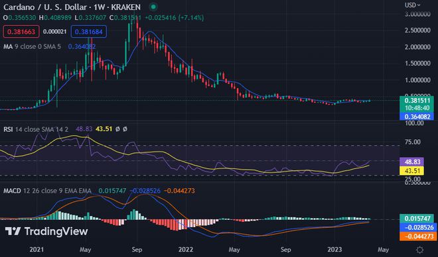
Task: Click yellow RSI axis label 43.51
Action: tap(411, 171)
